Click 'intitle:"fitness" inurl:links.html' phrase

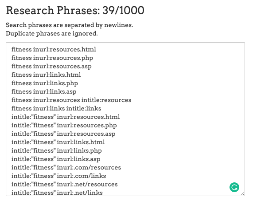point(58,142)
